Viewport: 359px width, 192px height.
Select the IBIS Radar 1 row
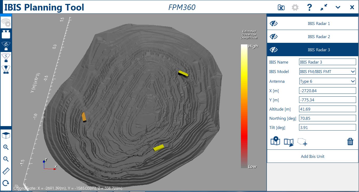(x=313, y=24)
